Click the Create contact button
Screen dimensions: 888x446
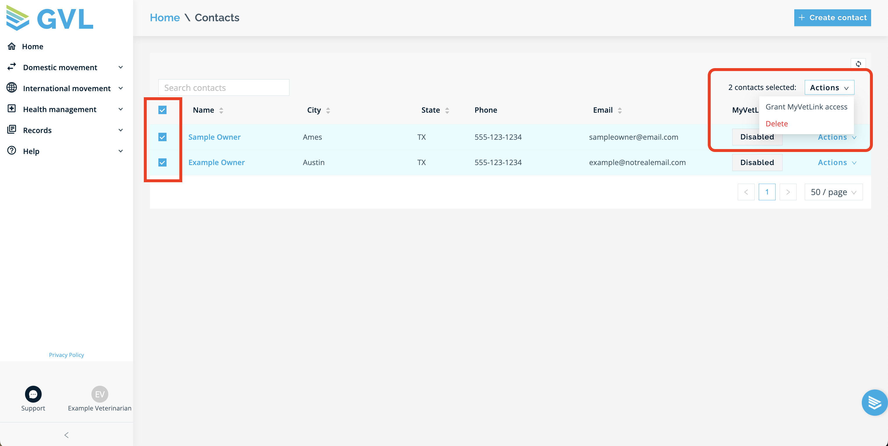[832, 17]
